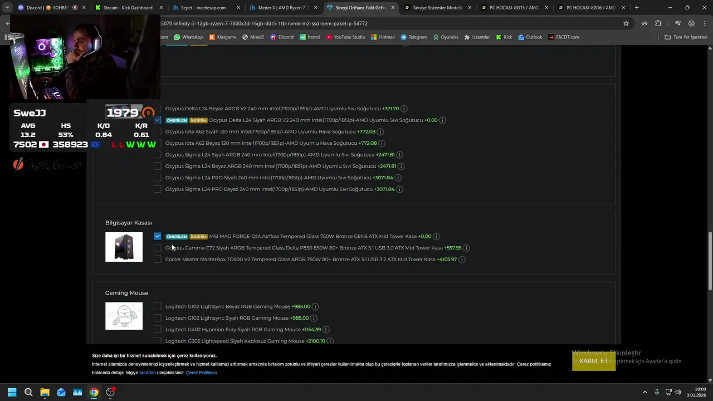Show info for MSI MAG FORGE 121A case
713x401 pixels.
click(436, 237)
